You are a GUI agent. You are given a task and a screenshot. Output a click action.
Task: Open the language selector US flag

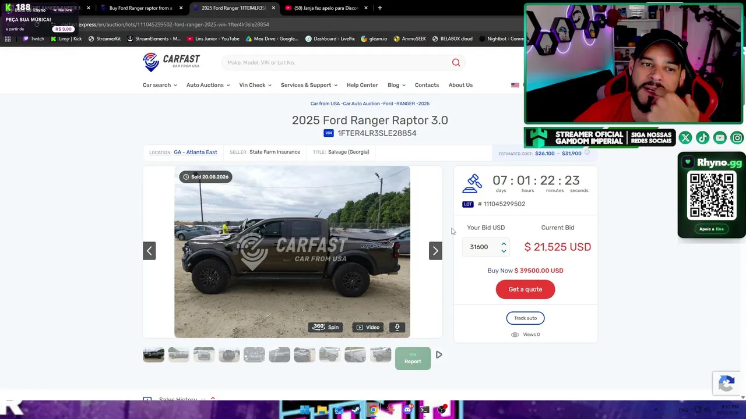click(x=515, y=86)
